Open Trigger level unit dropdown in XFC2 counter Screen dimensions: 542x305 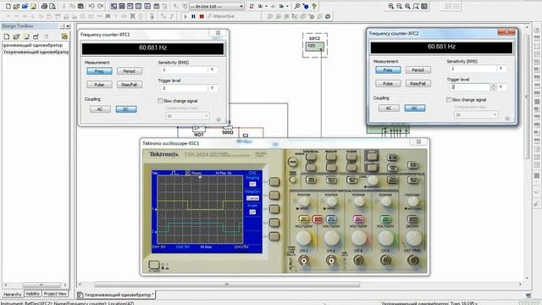click(501, 87)
